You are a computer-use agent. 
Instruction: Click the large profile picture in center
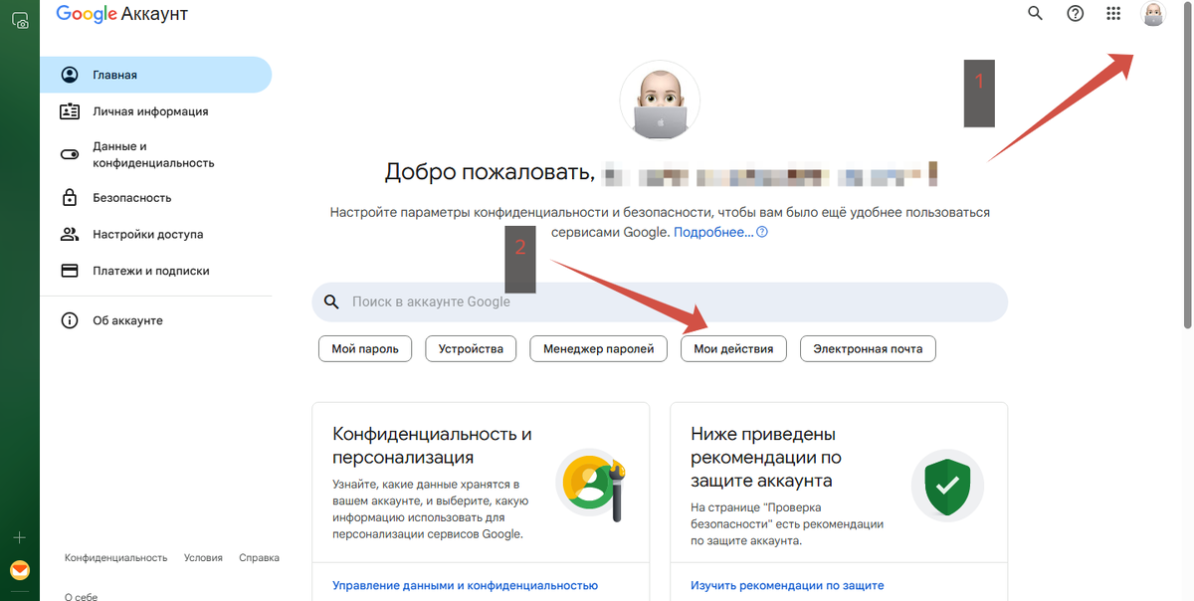pyautogui.click(x=660, y=101)
